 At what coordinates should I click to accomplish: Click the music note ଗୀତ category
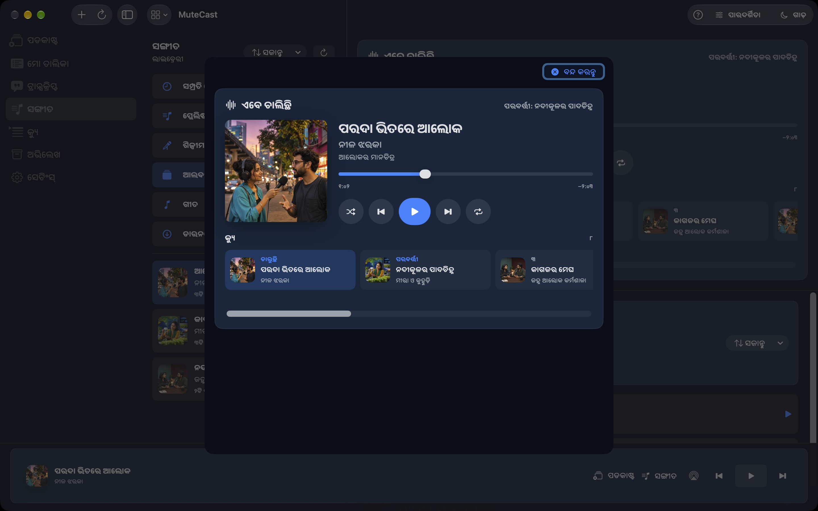coord(178,204)
